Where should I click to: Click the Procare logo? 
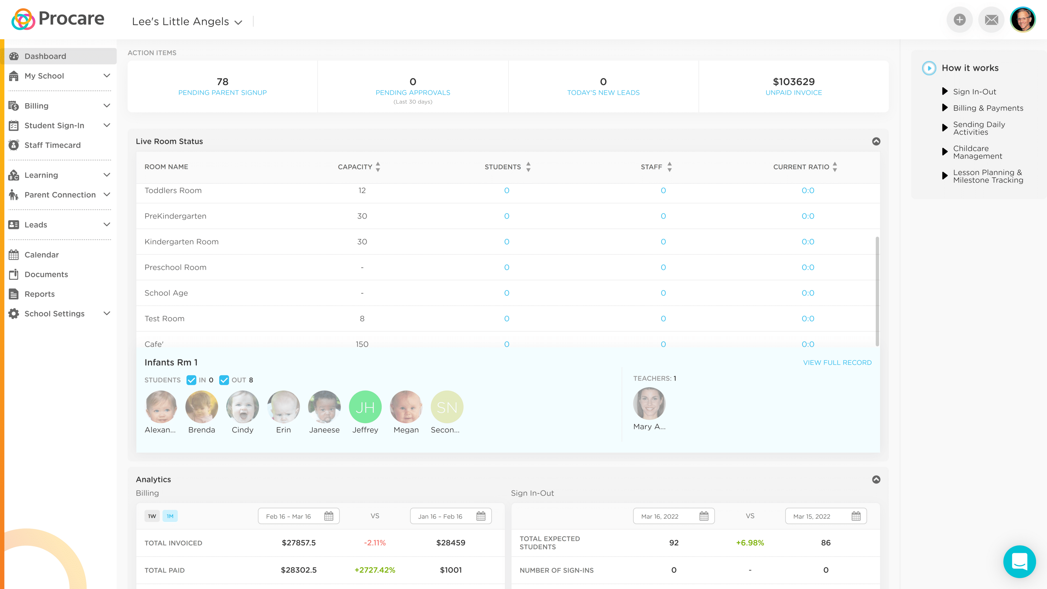pos(58,19)
